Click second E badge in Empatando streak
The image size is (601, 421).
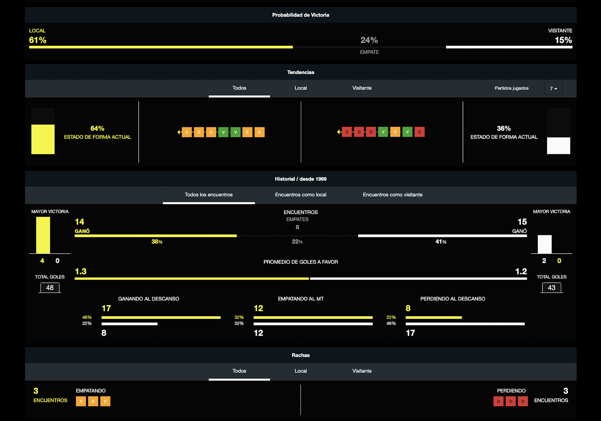click(x=93, y=401)
